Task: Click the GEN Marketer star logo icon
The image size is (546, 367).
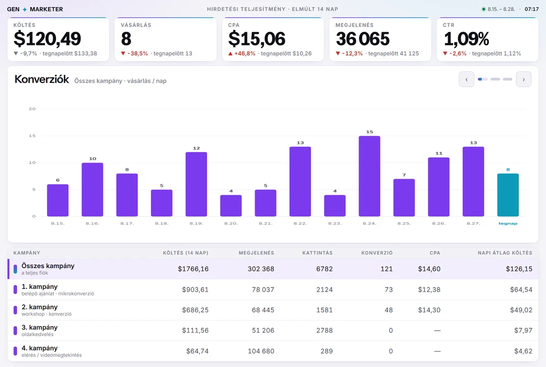Action: click(24, 9)
